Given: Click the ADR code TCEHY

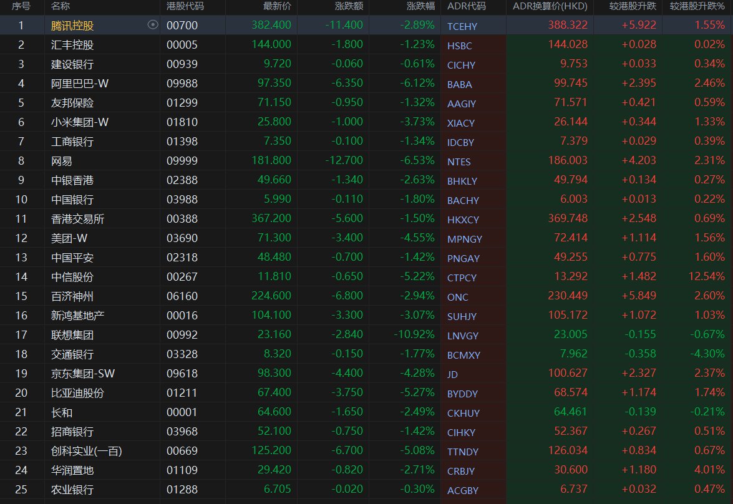Looking at the screenshot, I should coord(462,26).
